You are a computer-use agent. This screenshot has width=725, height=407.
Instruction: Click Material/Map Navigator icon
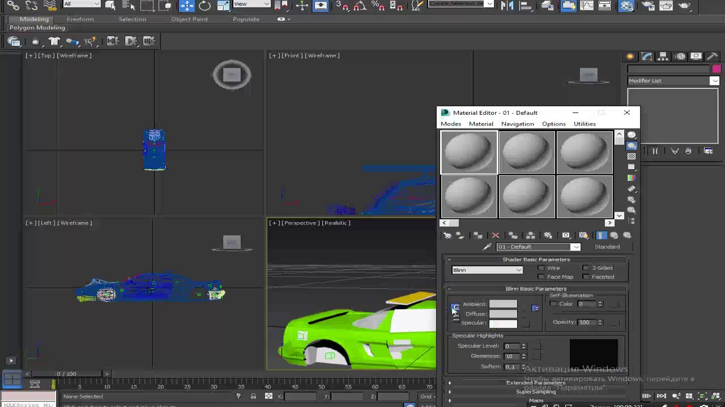(632, 221)
